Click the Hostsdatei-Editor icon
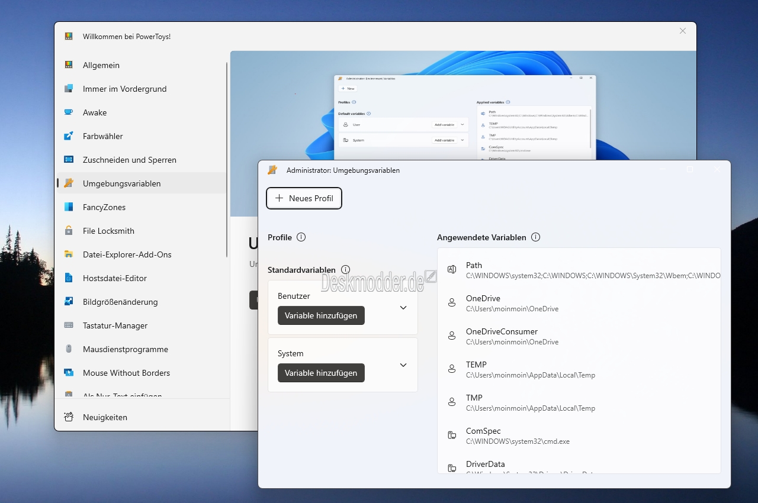This screenshot has width=758, height=503. click(x=69, y=278)
